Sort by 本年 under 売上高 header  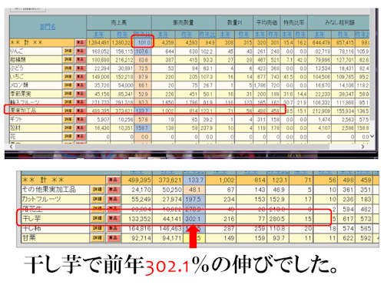pyautogui.click(x=98, y=34)
